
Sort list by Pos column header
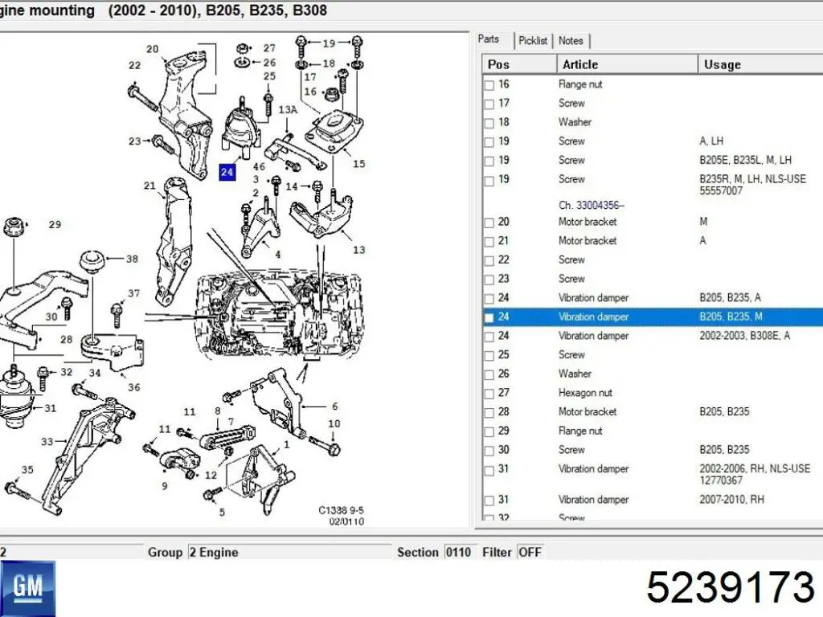[519, 64]
